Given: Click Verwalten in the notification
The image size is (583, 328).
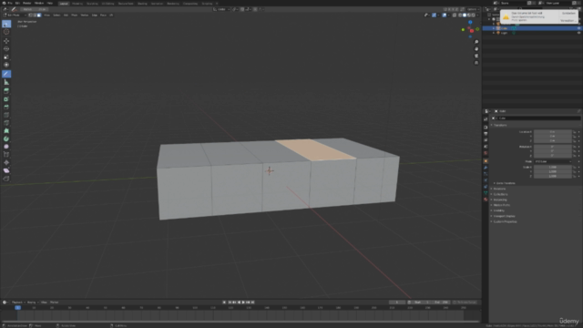Looking at the screenshot, I should coord(568,20).
